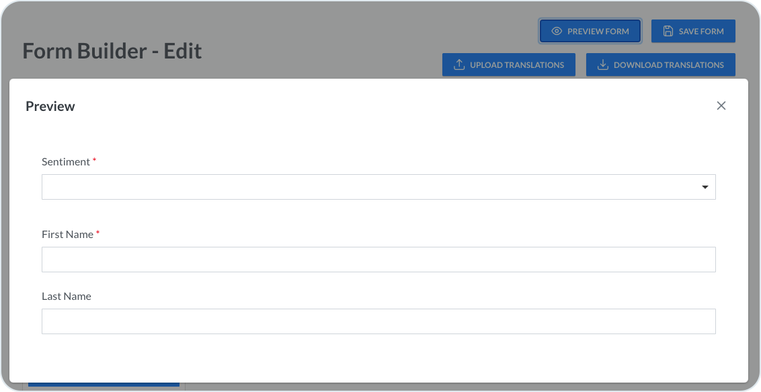Screen dimensions: 761x392
Task: Click the download arrow icon beside Download Translations
Action: coord(603,65)
